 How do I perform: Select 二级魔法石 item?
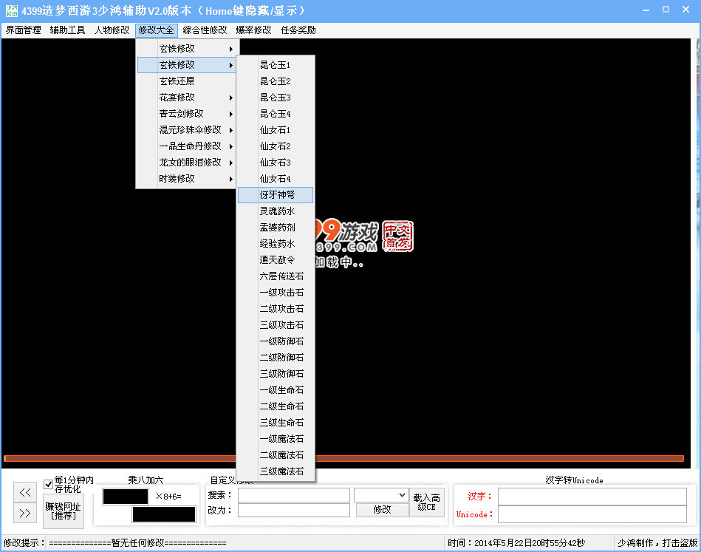click(276, 455)
